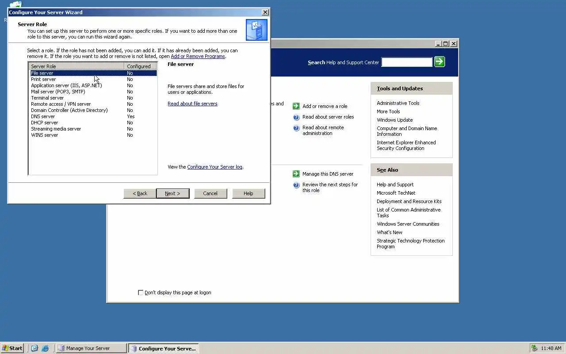Click the system tray security icon
The image size is (566, 354).
pyautogui.click(x=535, y=348)
